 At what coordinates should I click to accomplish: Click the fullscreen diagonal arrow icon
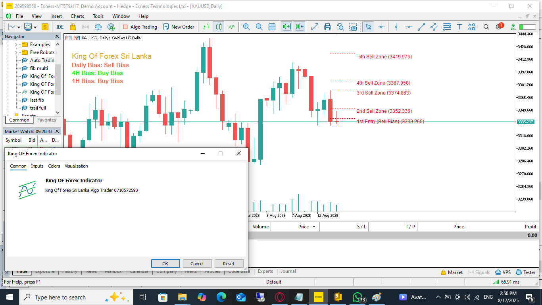coord(315,27)
